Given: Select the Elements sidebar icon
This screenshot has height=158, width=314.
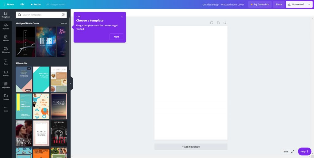Looking at the screenshot, I should [x=6, y=50].
